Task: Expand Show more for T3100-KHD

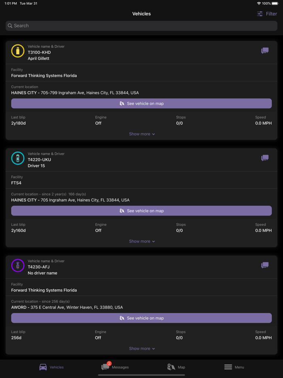Action: [141, 134]
